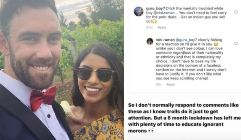Open the guru_boy7 username link

pyautogui.click(x=155, y=9)
